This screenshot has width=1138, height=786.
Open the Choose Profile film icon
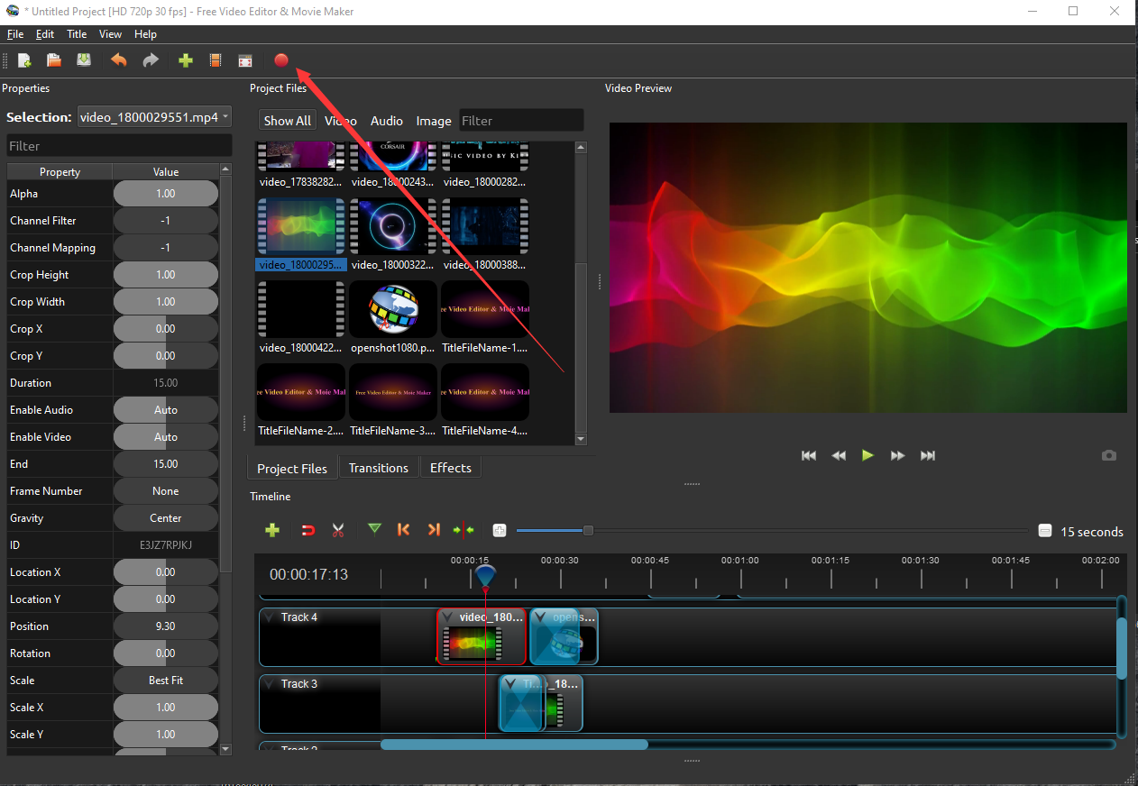[216, 60]
